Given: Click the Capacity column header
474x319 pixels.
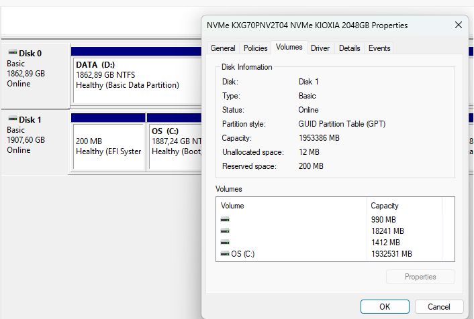Looking at the screenshot, I should tap(404, 206).
